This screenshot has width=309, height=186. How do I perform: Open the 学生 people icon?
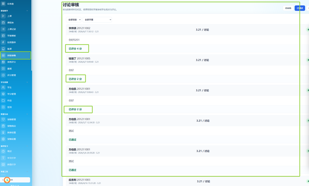tap(3, 87)
